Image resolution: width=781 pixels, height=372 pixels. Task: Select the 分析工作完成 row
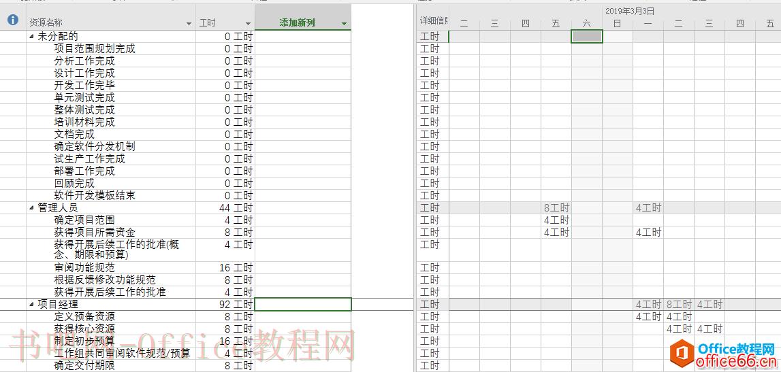(x=84, y=61)
